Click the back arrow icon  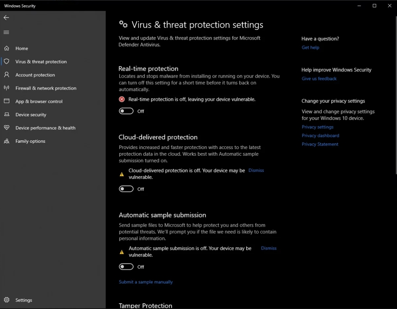click(6, 18)
